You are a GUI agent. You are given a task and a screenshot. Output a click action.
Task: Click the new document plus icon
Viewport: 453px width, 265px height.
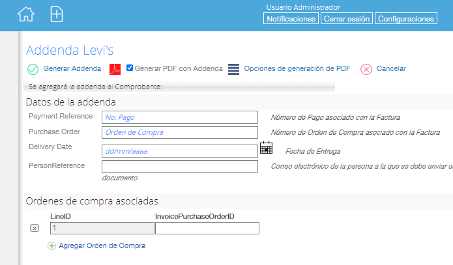click(x=57, y=14)
